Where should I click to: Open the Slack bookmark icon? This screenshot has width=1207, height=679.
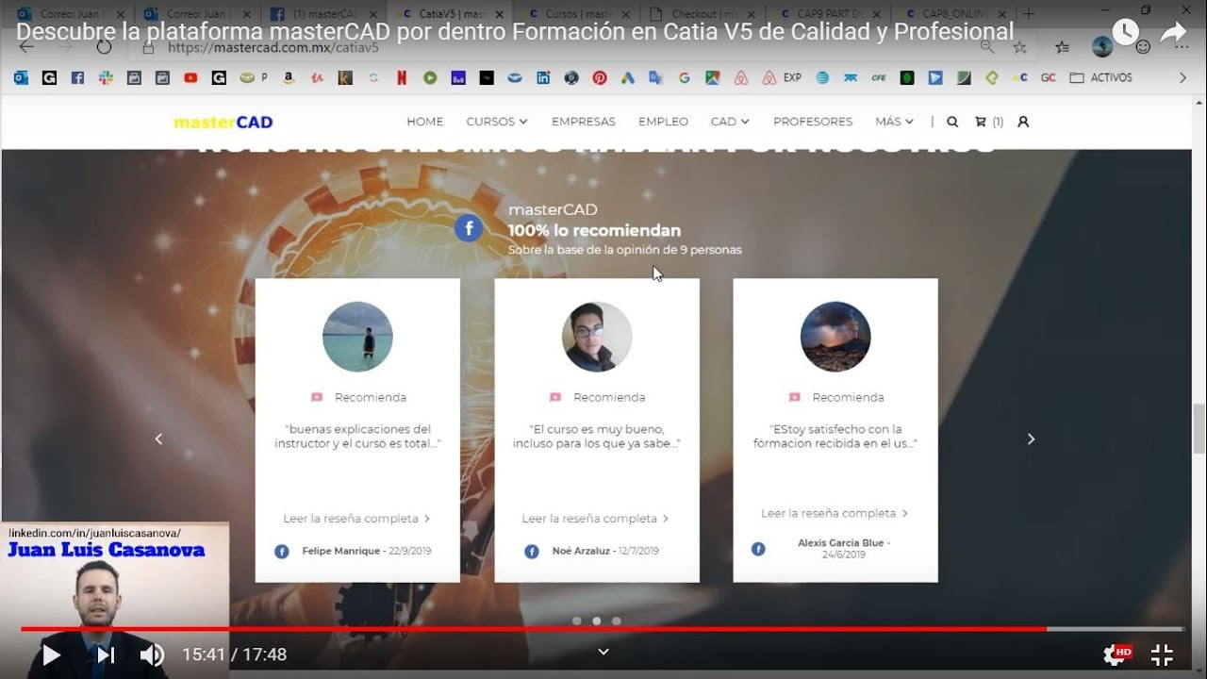pyautogui.click(x=106, y=78)
